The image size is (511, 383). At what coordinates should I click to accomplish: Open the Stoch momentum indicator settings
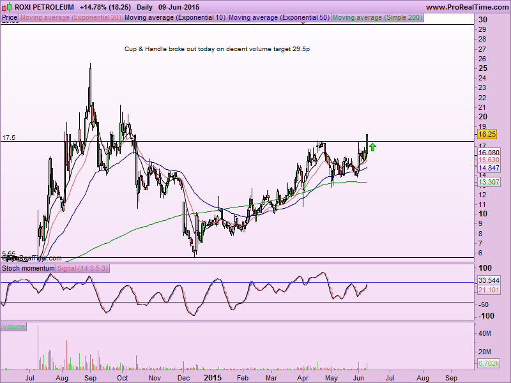(28, 269)
